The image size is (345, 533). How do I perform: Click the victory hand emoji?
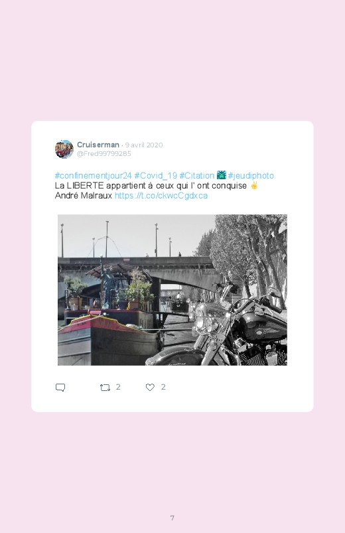(x=254, y=186)
